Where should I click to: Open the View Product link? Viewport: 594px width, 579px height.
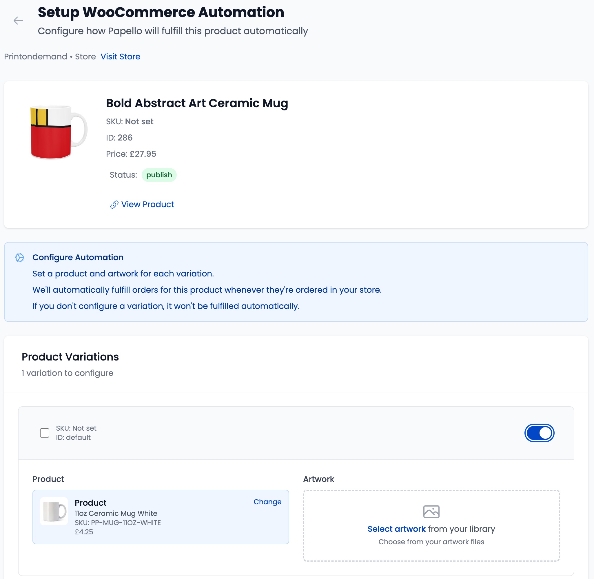[147, 204]
